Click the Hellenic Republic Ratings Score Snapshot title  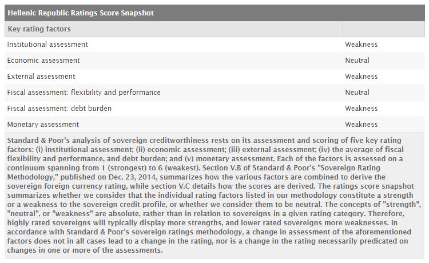[81, 13]
